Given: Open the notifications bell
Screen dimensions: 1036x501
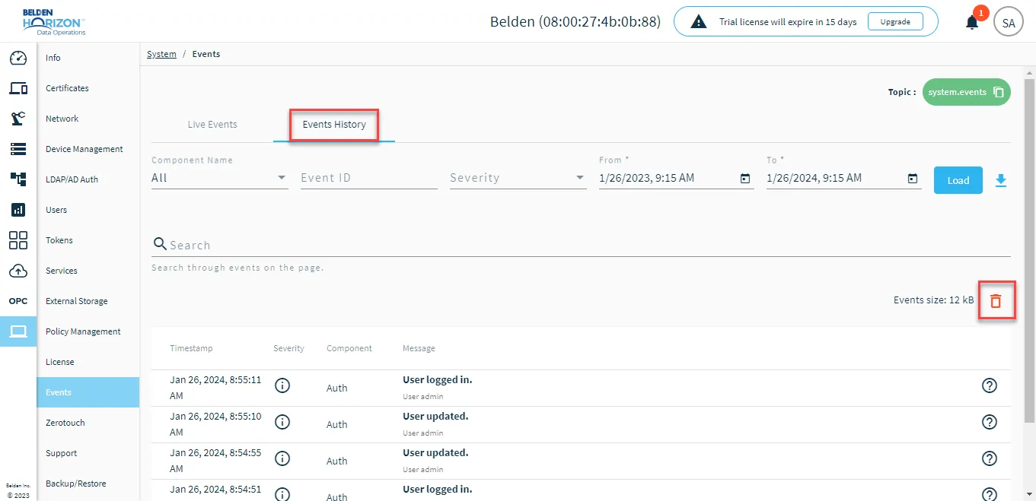Looking at the screenshot, I should 972,22.
